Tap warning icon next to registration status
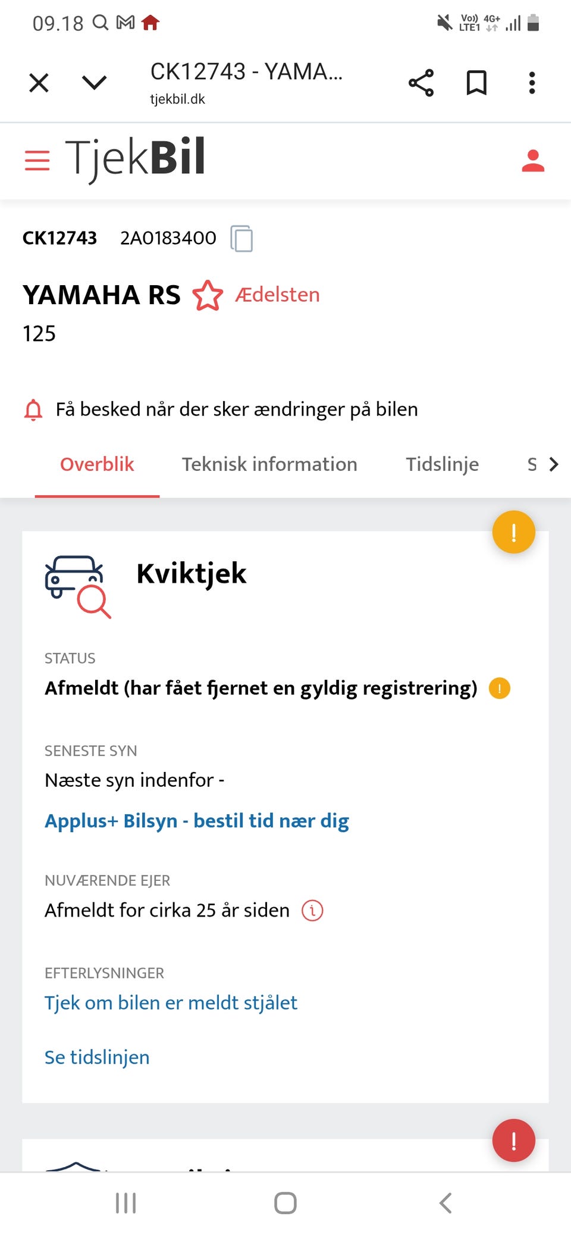 point(500,688)
